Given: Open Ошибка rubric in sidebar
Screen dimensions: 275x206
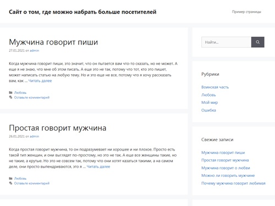Looking at the screenshot, I should coord(208,110).
